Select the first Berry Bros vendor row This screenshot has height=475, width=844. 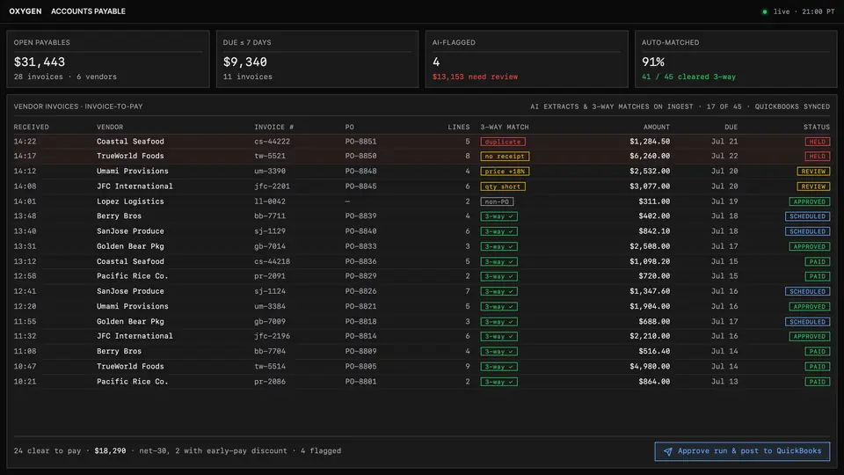[119, 216]
